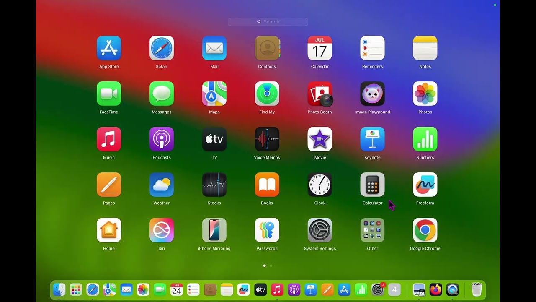Start FaceTime from the Launchpad grid
The height and width of the screenshot is (302, 536).
click(x=109, y=94)
